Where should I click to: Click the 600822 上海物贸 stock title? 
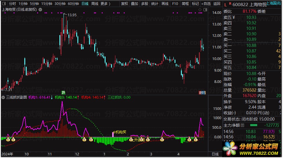pos(249,5)
